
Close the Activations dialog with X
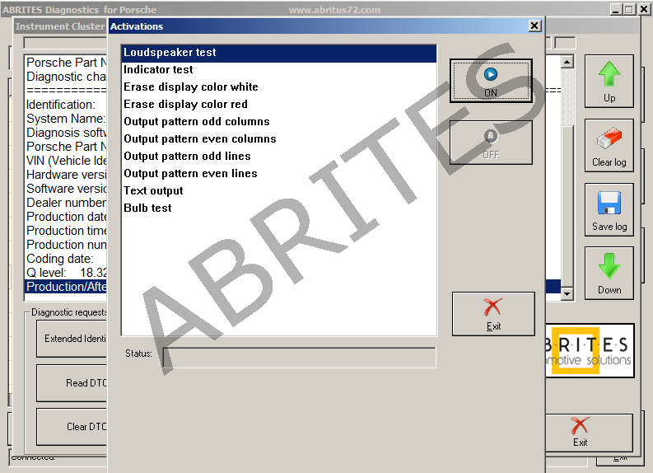[534, 26]
